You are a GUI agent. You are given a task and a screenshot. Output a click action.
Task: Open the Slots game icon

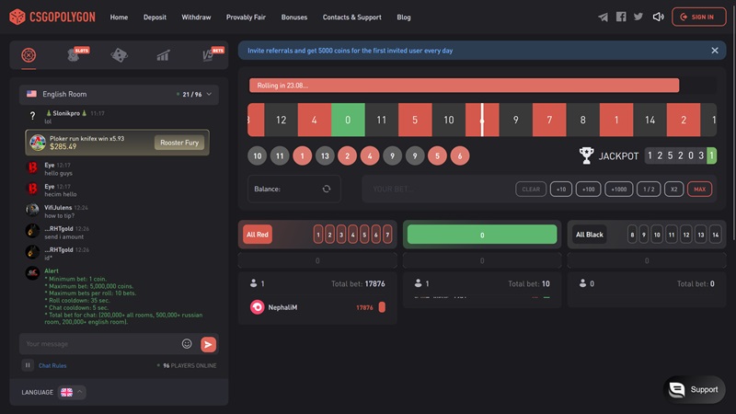tap(75, 55)
